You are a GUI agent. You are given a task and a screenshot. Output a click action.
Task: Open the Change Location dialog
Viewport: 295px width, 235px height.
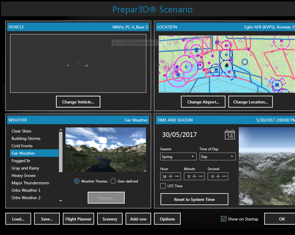(250, 102)
